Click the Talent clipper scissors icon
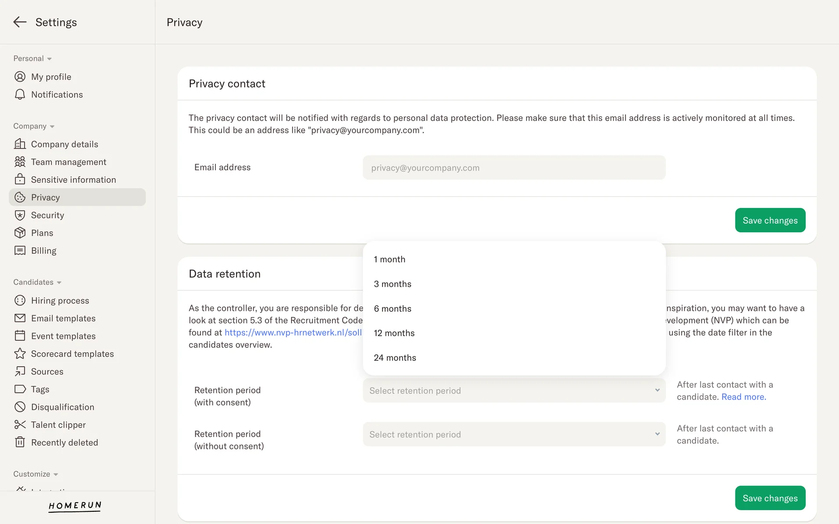The height and width of the screenshot is (524, 839). click(20, 425)
